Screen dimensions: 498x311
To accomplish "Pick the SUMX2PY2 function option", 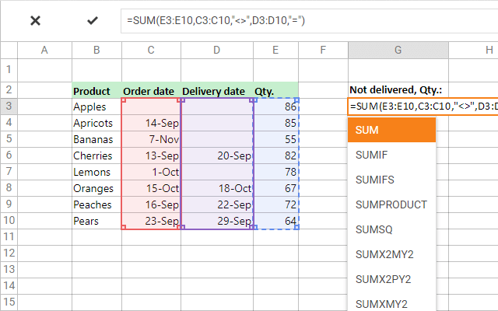I will point(391,278).
